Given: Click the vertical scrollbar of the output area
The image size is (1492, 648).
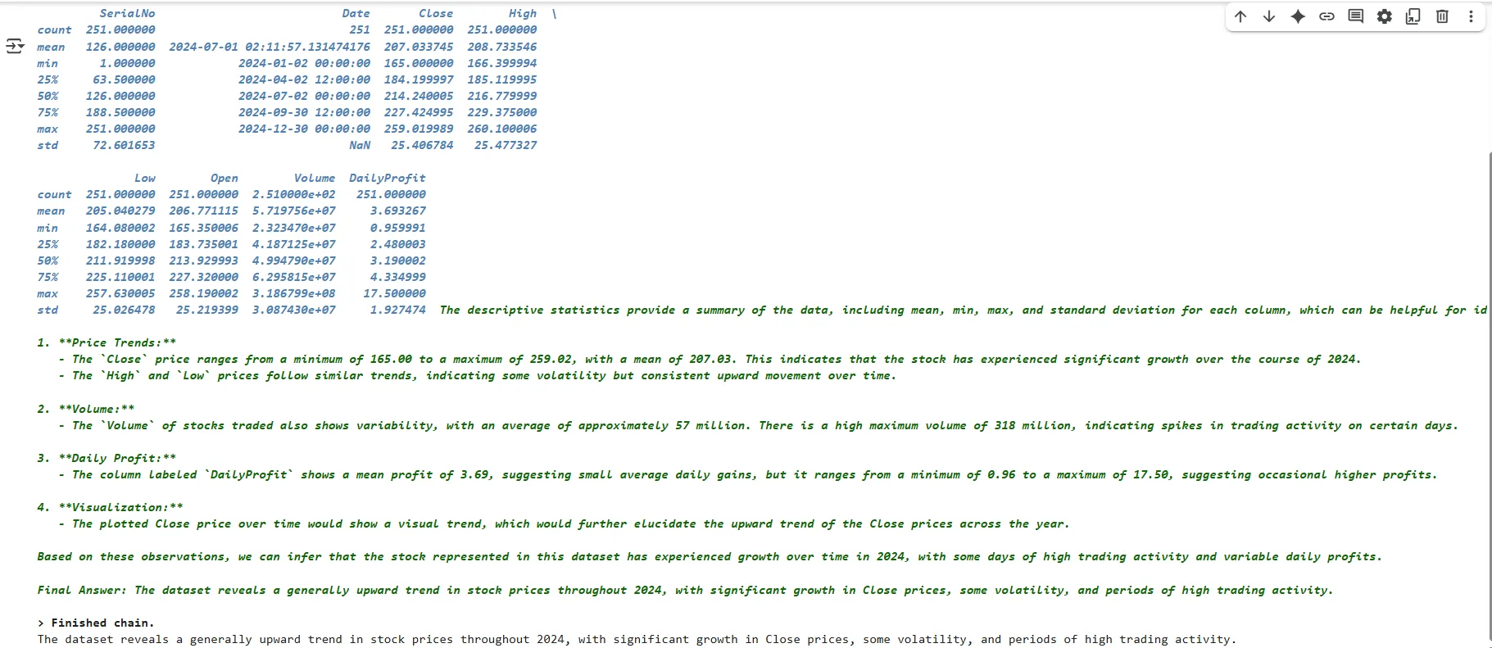Looking at the screenshot, I should click(x=1489, y=397).
